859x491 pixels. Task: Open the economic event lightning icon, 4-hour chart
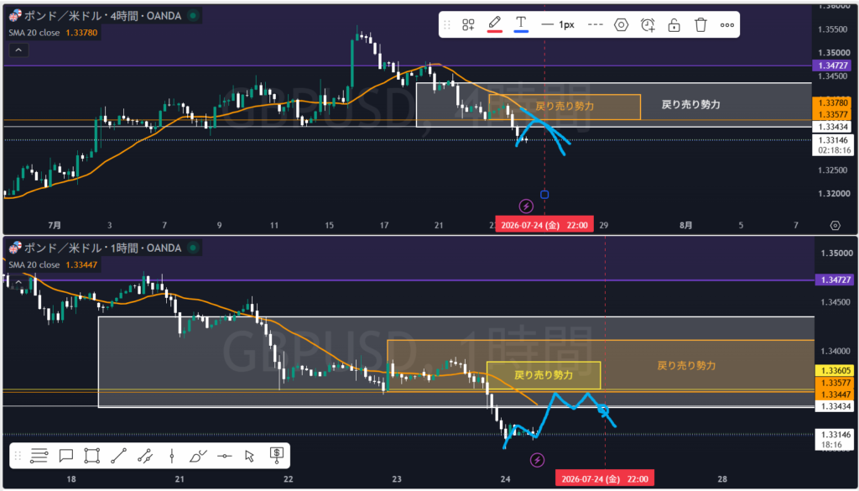(526, 206)
